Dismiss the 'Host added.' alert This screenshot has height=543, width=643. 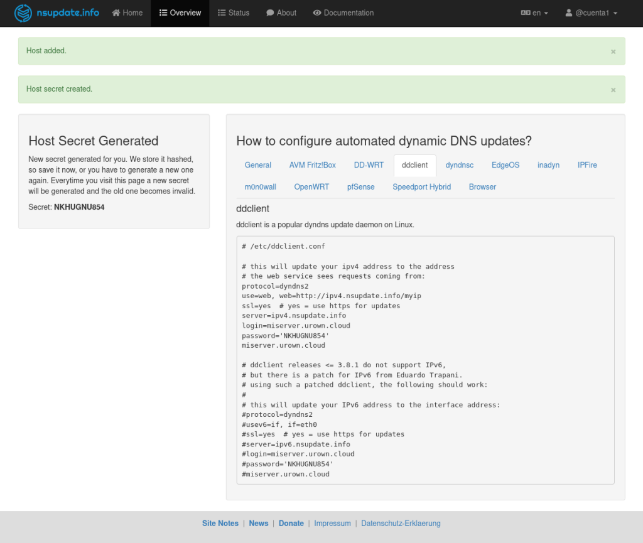tap(613, 51)
